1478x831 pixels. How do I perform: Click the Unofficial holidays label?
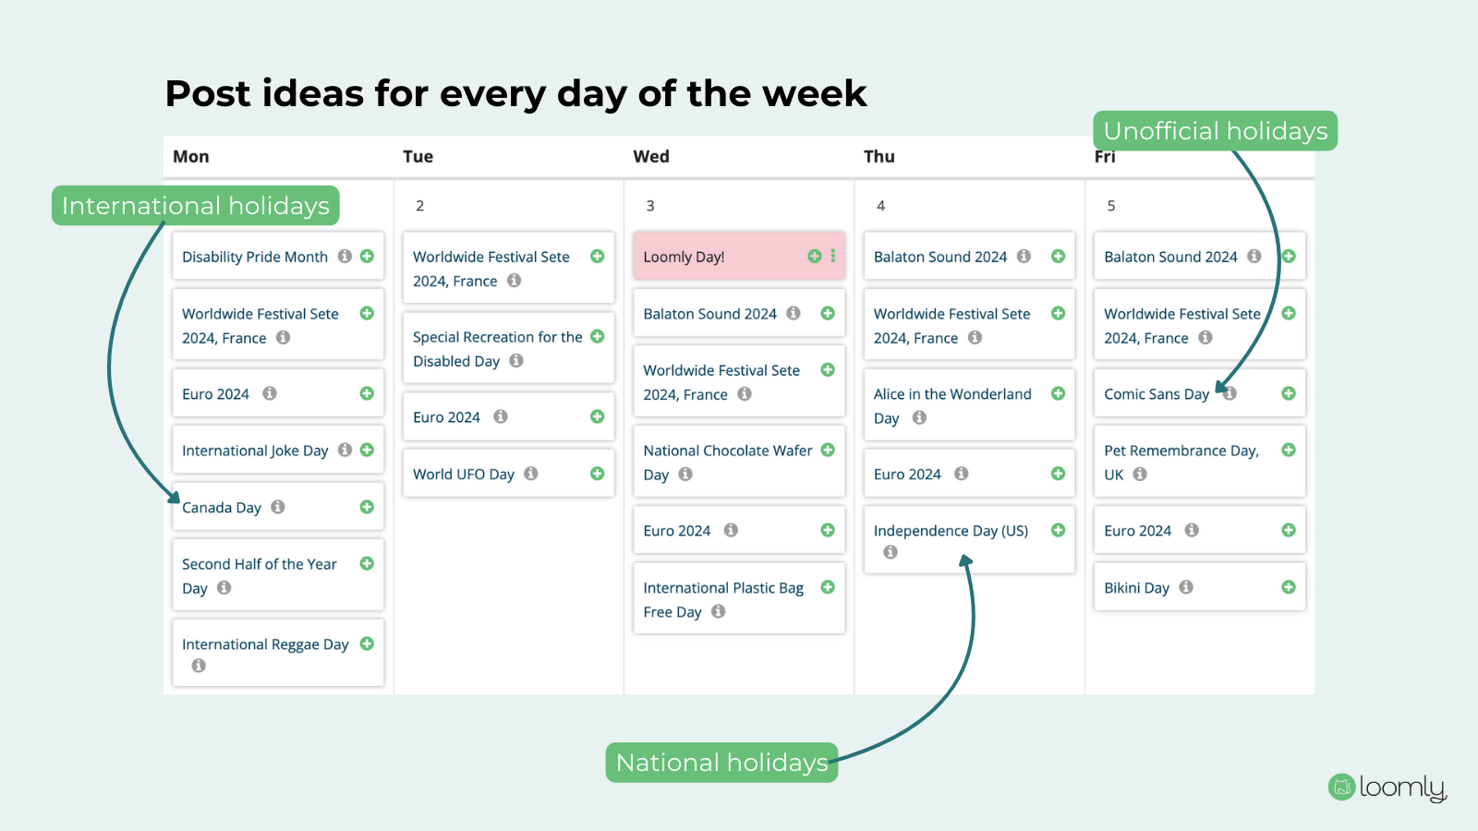1215,130
